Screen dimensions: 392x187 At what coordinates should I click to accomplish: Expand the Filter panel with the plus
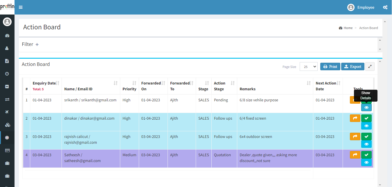tap(37, 44)
